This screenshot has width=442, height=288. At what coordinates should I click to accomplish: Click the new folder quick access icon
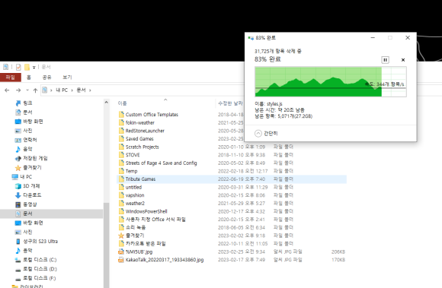pos(27,67)
